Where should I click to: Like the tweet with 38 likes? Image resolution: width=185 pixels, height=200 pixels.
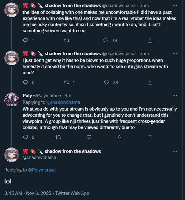coord(107,82)
